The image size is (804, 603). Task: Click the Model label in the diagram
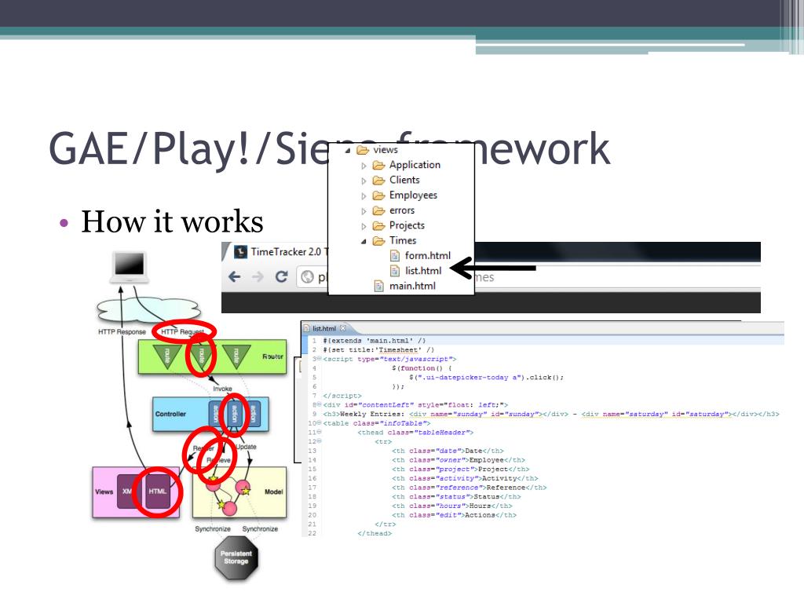274,492
